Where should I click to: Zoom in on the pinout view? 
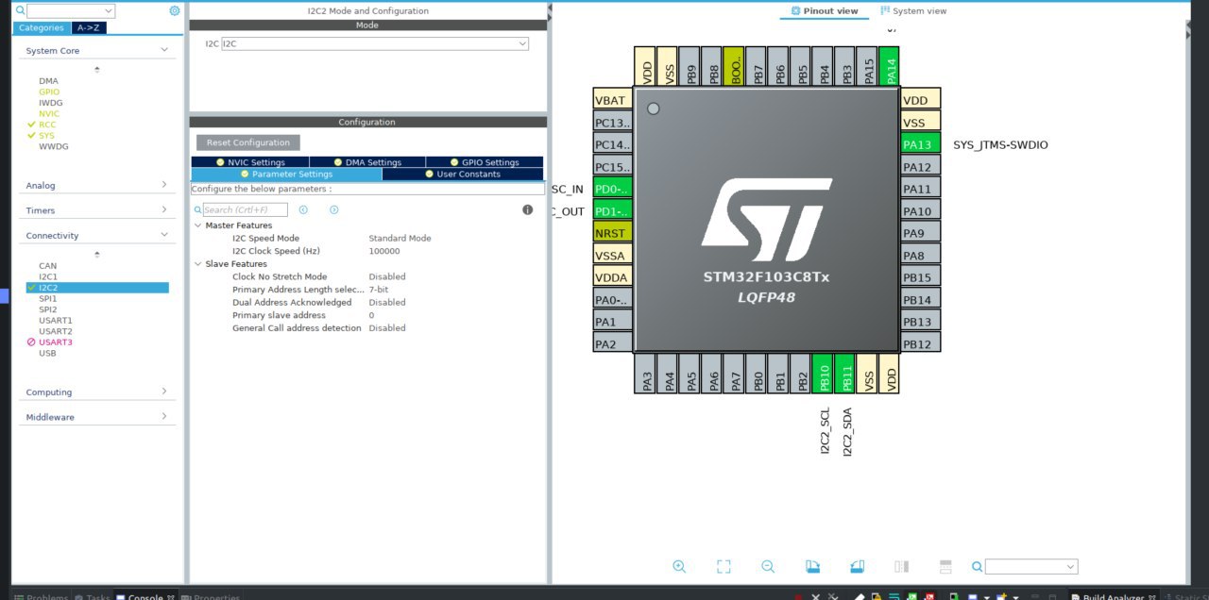[679, 566]
